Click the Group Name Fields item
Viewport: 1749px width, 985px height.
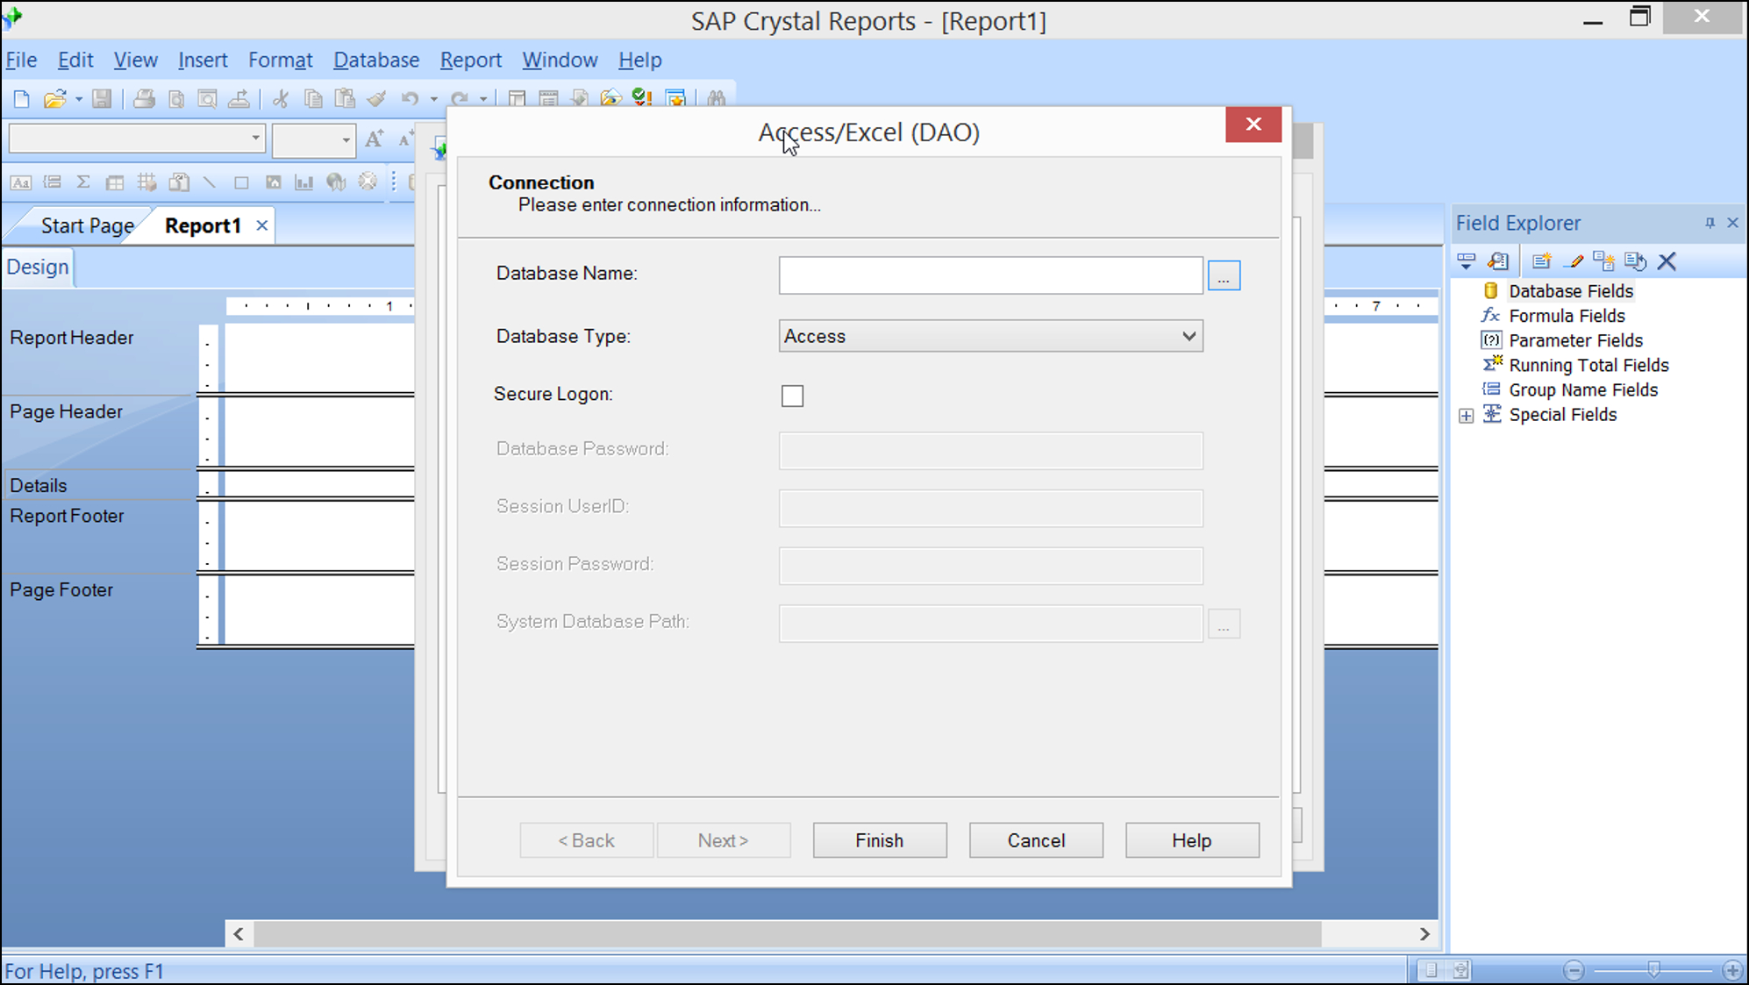tap(1583, 390)
